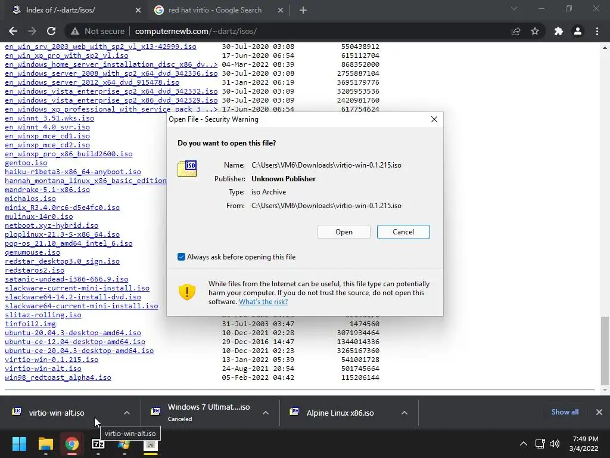The width and height of the screenshot is (610, 458).
Task: Open the ubuntu-ce-12.04-desktop-amd64.iso link
Action: click(x=74, y=342)
